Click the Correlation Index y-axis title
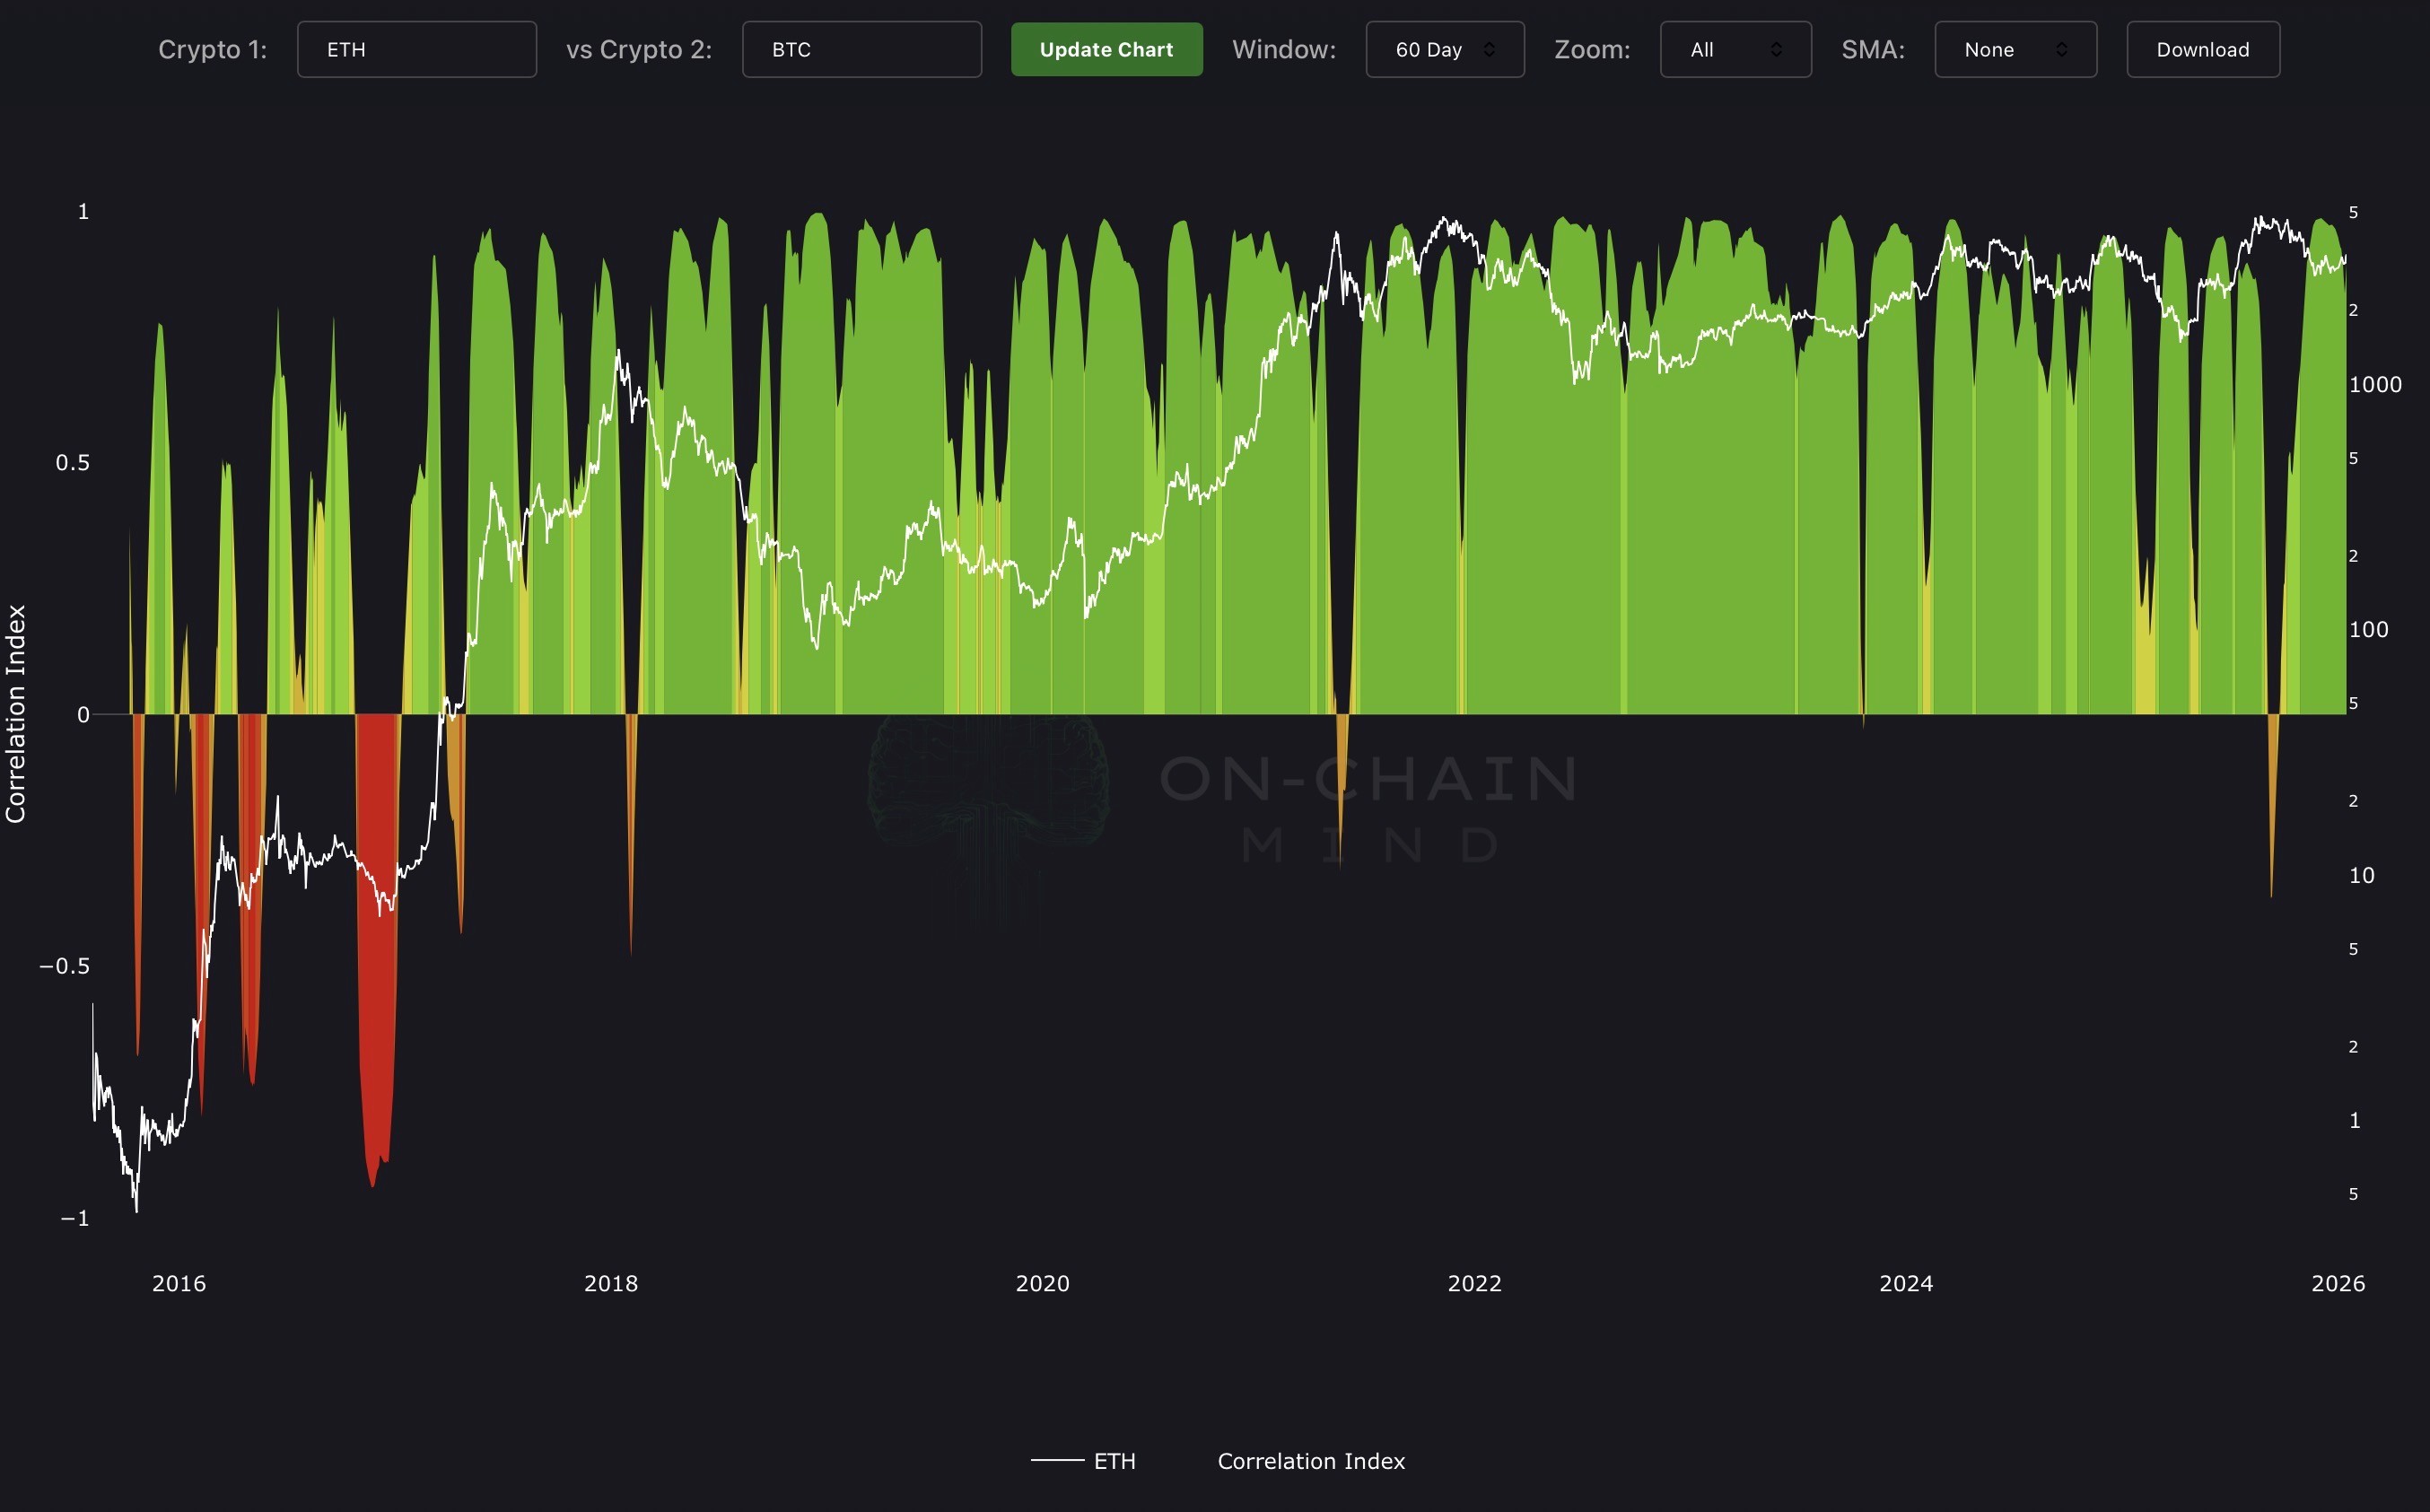The width and height of the screenshot is (2430, 1512). tap(16, 714)
